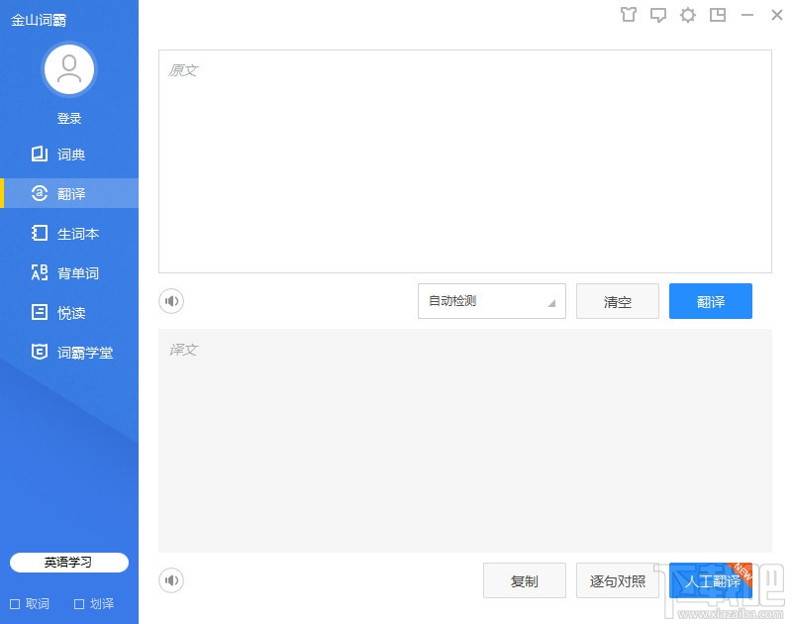This screenshot has height=624, width=792.
Task: Play audio of the translated text
Action: (x=171, y=580)
